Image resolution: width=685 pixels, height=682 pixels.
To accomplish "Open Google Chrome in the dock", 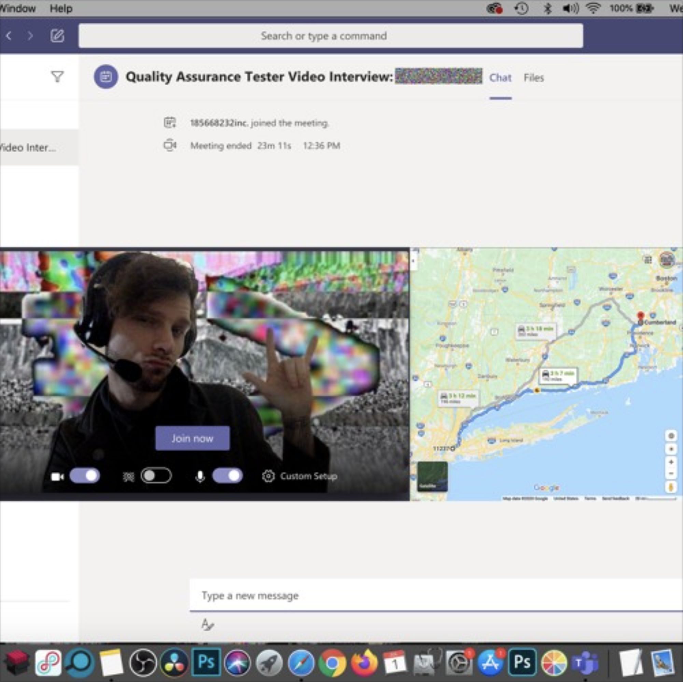I will [x=332, y=662].
